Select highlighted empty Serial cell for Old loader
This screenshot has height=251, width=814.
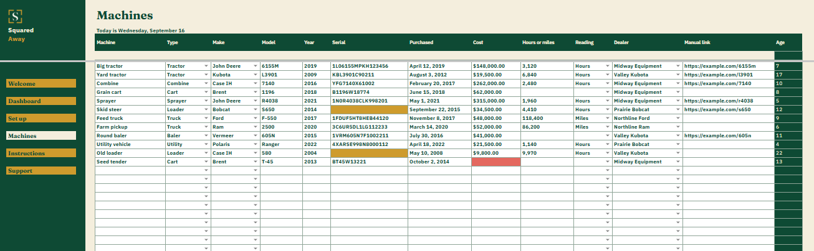pyautogui.click(x=369, y=153)
